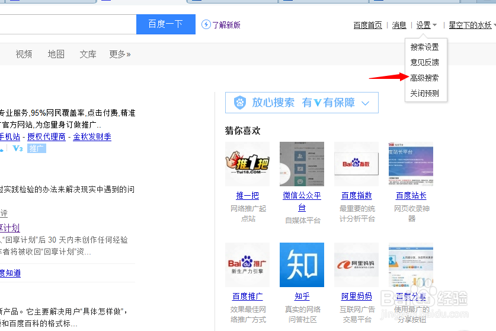
Task: Go to 百度首页 link
Action: point(367,25)
